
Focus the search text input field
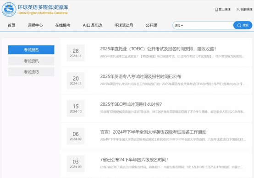208,25
